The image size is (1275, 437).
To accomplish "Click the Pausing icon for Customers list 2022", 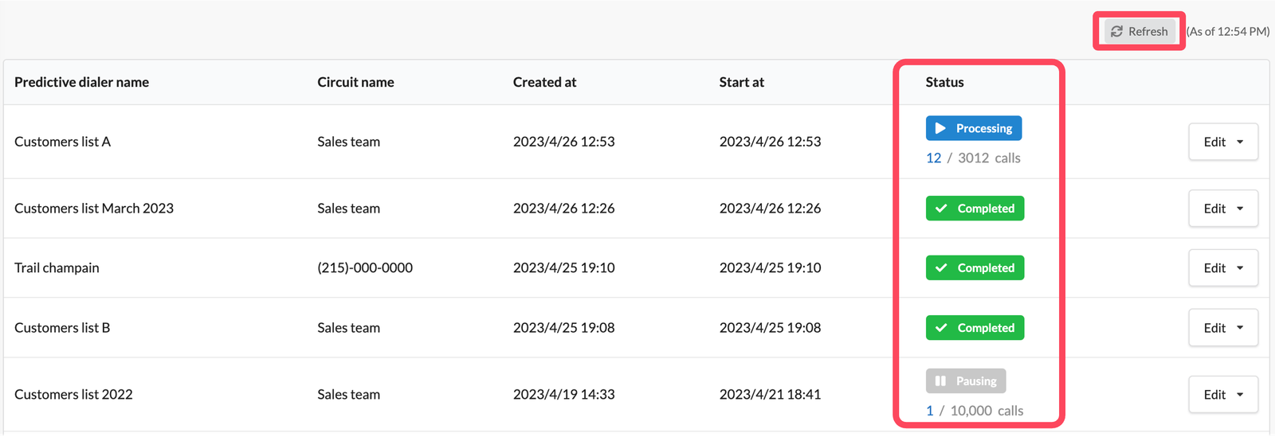I will pyautogui.click(x=940, y=381).
